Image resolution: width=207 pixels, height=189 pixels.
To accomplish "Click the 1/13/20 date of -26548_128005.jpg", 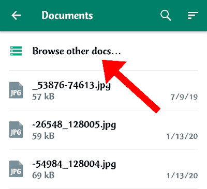I will coord(182,136).
